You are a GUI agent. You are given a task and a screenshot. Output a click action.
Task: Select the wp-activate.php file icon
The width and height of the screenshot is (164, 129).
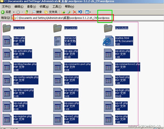point(7,54)
